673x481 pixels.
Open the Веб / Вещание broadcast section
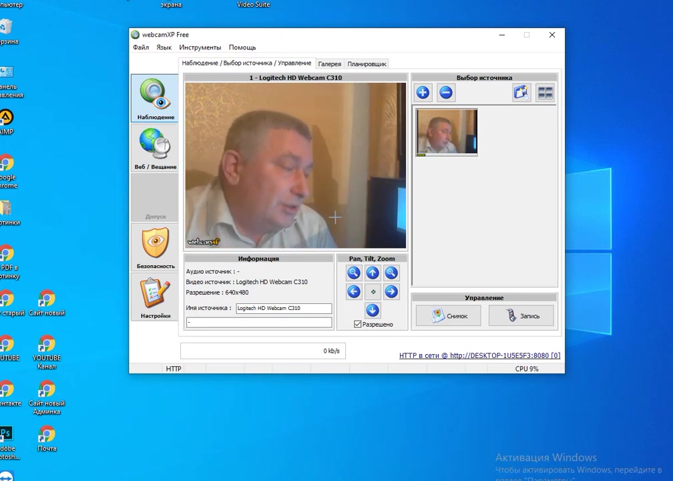[x=154, y=148]
